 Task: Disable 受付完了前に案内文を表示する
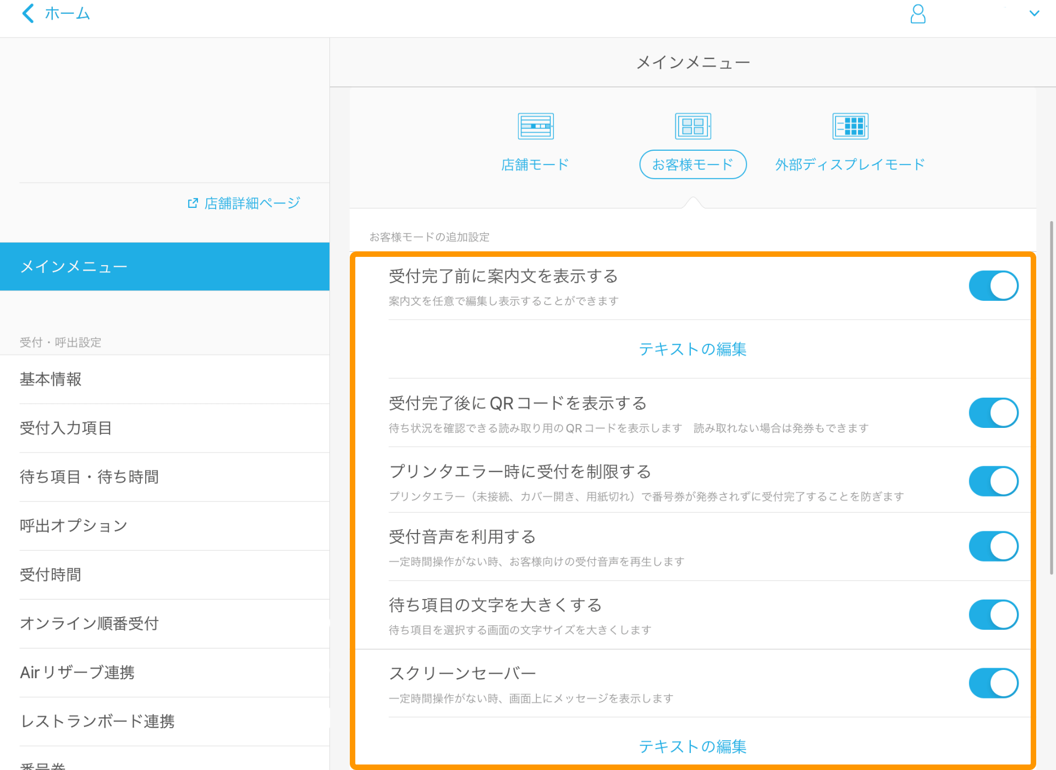coord(993,285)
